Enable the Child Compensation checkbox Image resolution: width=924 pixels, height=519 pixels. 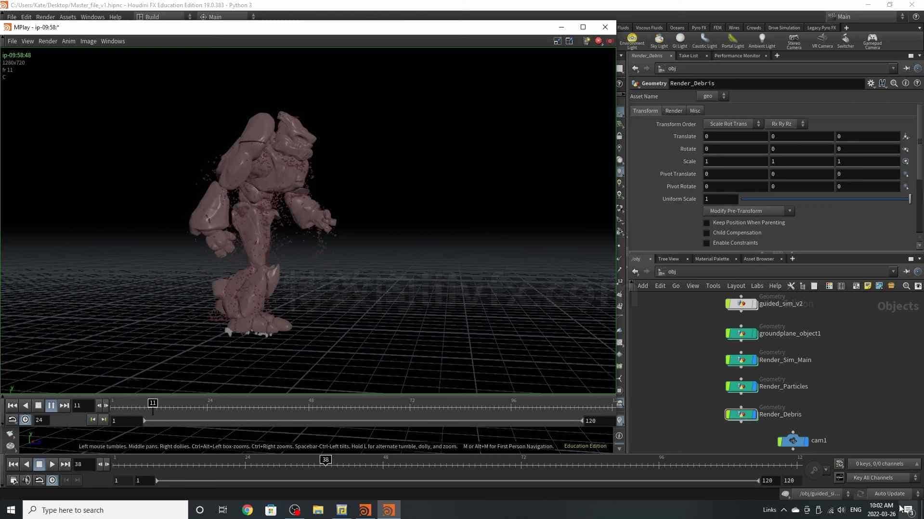click(x=706, y=233)
